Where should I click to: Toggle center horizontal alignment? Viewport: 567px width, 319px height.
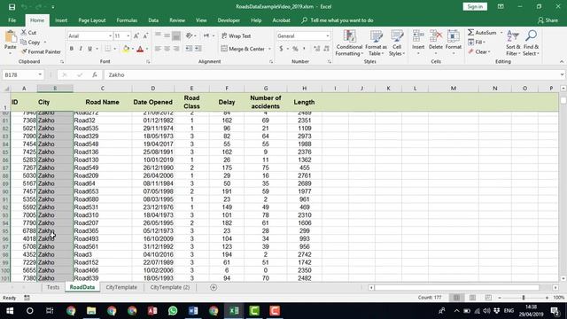click(167, 49)
